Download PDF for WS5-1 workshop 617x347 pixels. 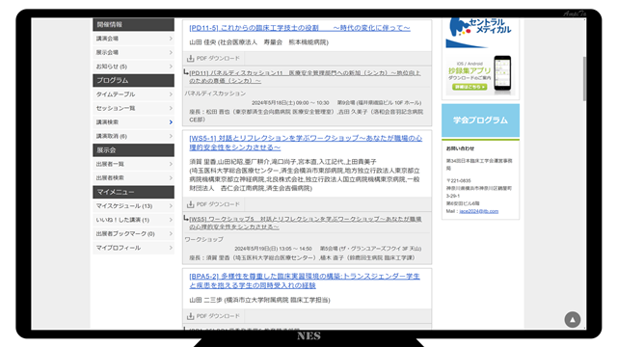coord(213,204)
